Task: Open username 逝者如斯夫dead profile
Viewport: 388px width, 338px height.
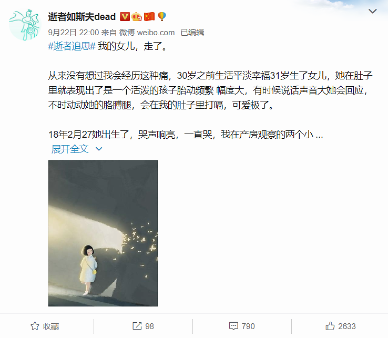Action: point(82,17)
